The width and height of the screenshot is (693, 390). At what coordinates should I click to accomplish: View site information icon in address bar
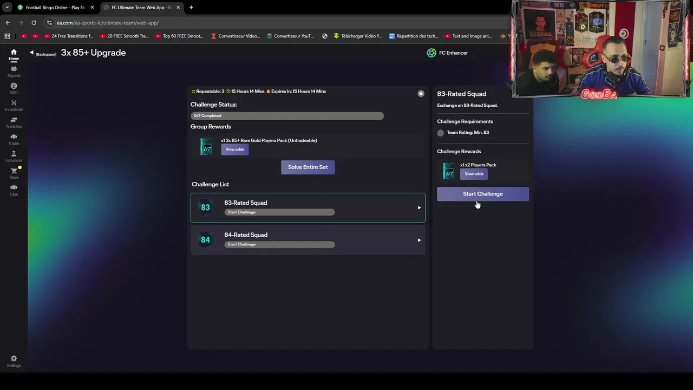pos(49,23)
